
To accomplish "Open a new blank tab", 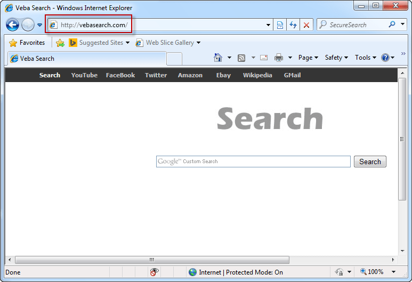I will point(174,59).
